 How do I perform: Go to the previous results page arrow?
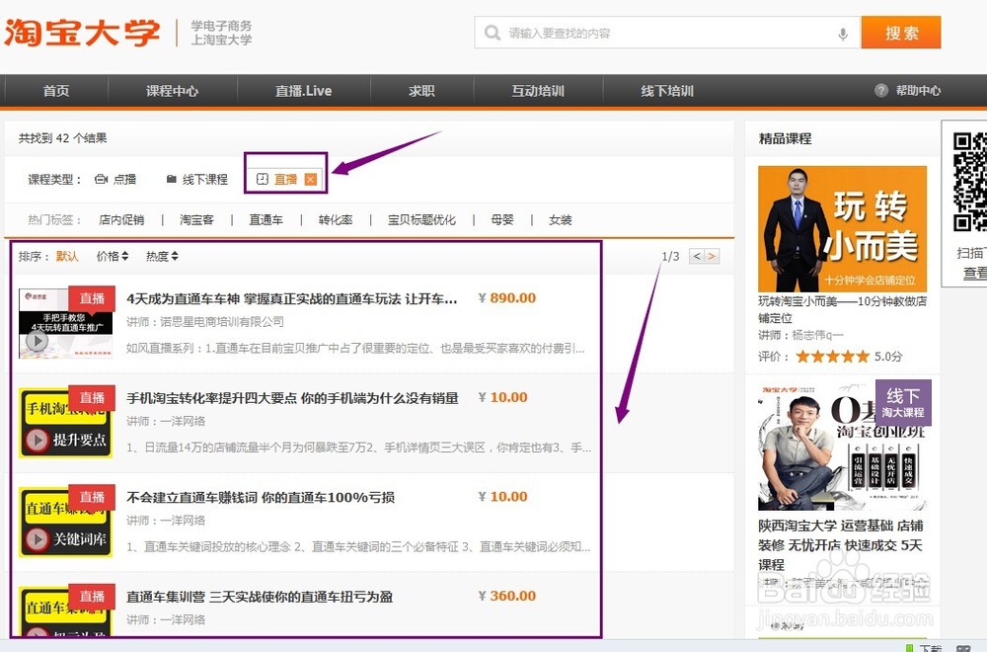696,257
